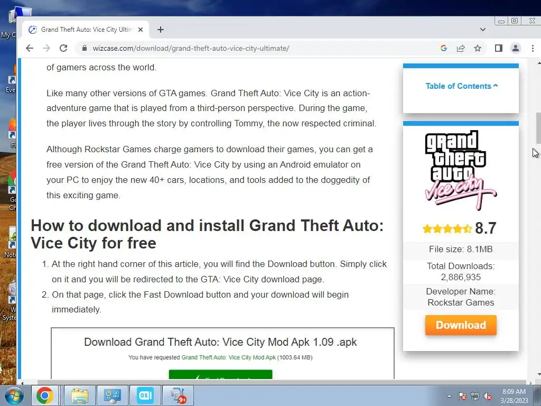
Task: Bookmark this page with star icon
Action: [x=478, y=48]
